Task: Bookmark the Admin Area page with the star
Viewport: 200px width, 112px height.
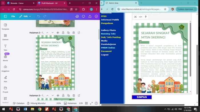Action: pyautogui.click(x=165, y=9)
